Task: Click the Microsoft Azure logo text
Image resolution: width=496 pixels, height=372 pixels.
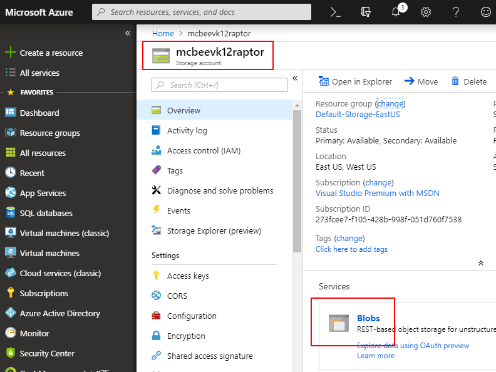Action: coord(39,12)
